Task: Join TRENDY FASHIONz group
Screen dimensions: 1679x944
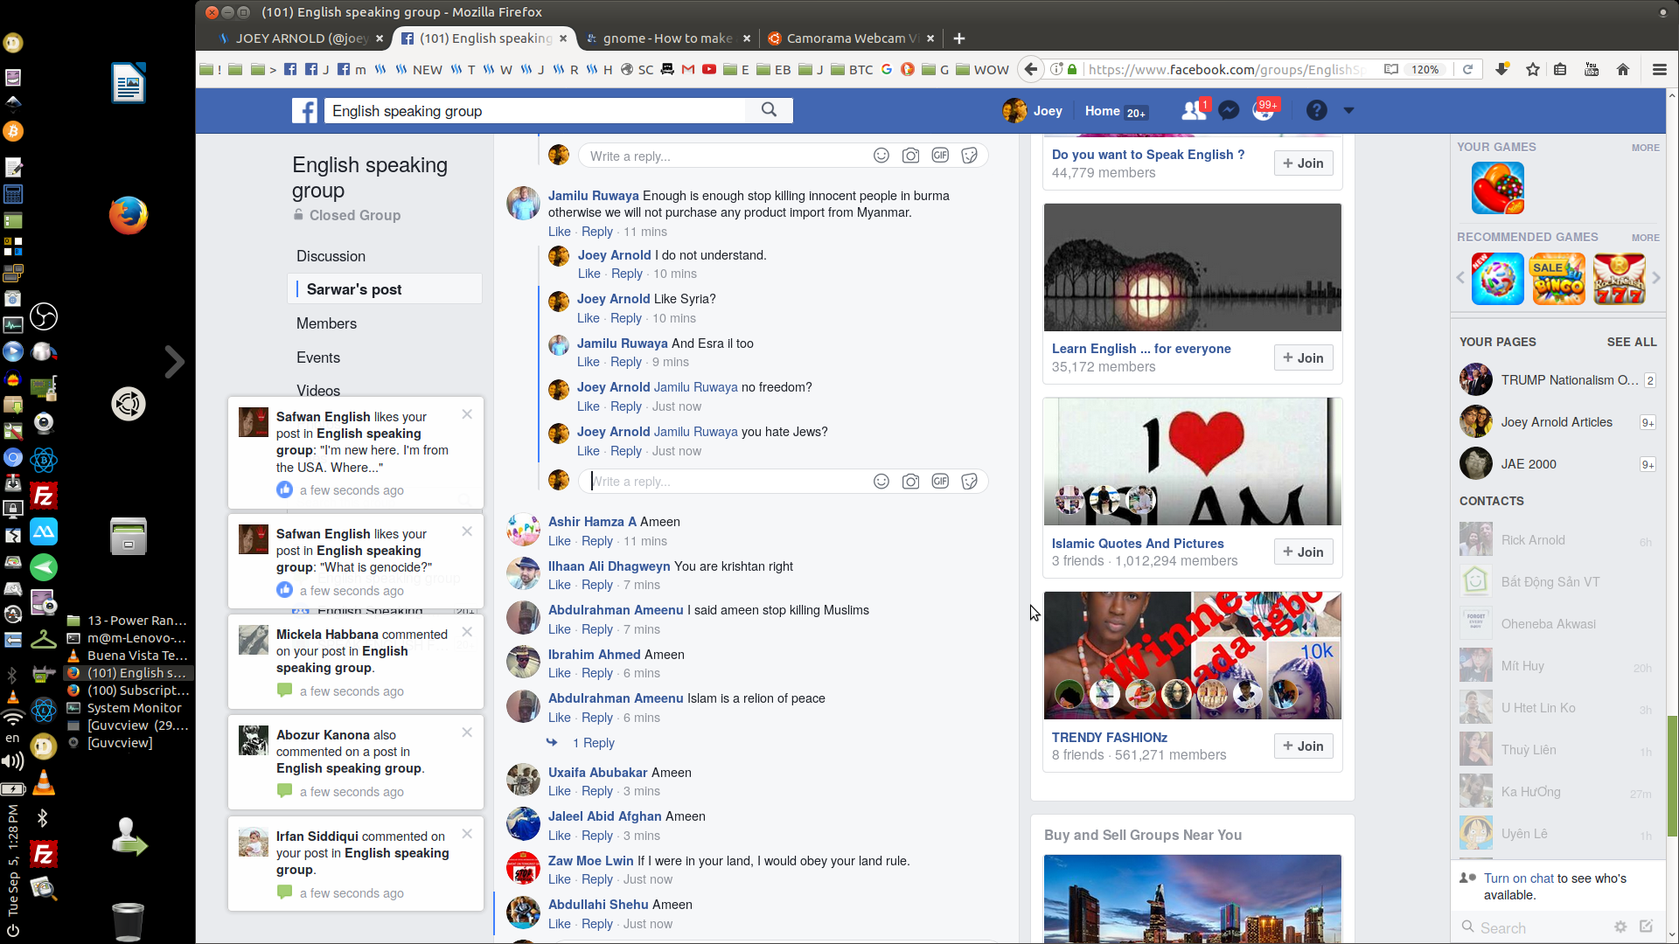Action: coord(1303,746)
